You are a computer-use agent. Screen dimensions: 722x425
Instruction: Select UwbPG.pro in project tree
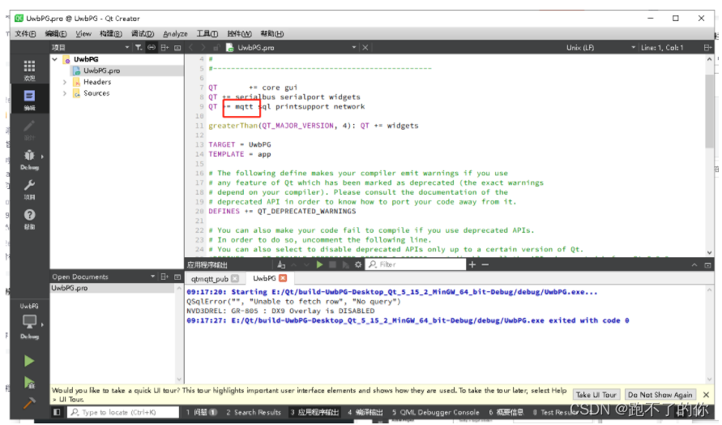[102, 71]
